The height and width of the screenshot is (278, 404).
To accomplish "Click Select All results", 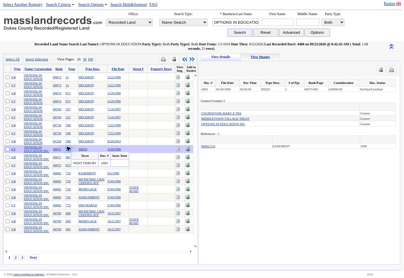I will [12, 59].
